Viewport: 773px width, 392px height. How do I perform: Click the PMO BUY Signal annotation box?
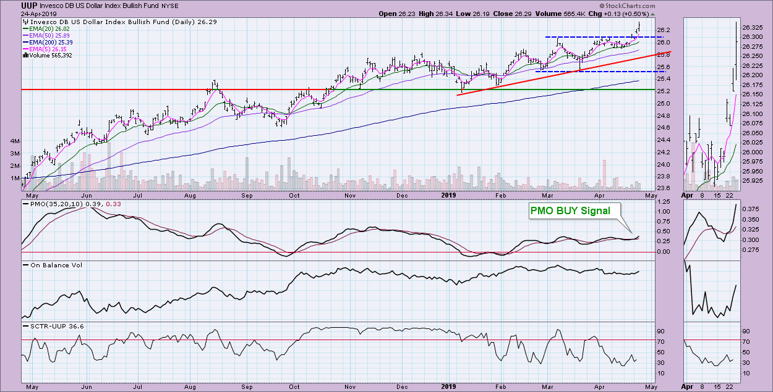click(x=573, y=211)
